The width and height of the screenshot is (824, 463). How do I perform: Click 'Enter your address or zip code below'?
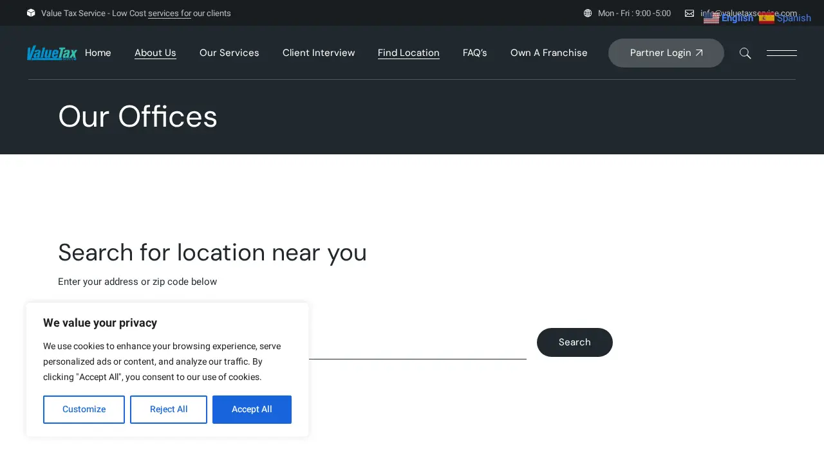pos(138,282)
